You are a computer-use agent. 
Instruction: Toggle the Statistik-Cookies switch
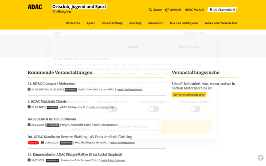[x=154, y=109]
